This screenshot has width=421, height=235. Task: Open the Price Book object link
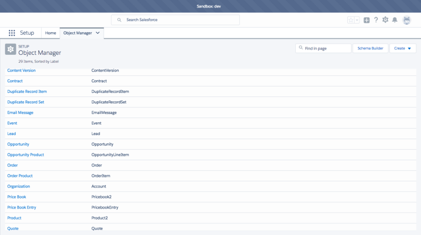click(17, 197)
